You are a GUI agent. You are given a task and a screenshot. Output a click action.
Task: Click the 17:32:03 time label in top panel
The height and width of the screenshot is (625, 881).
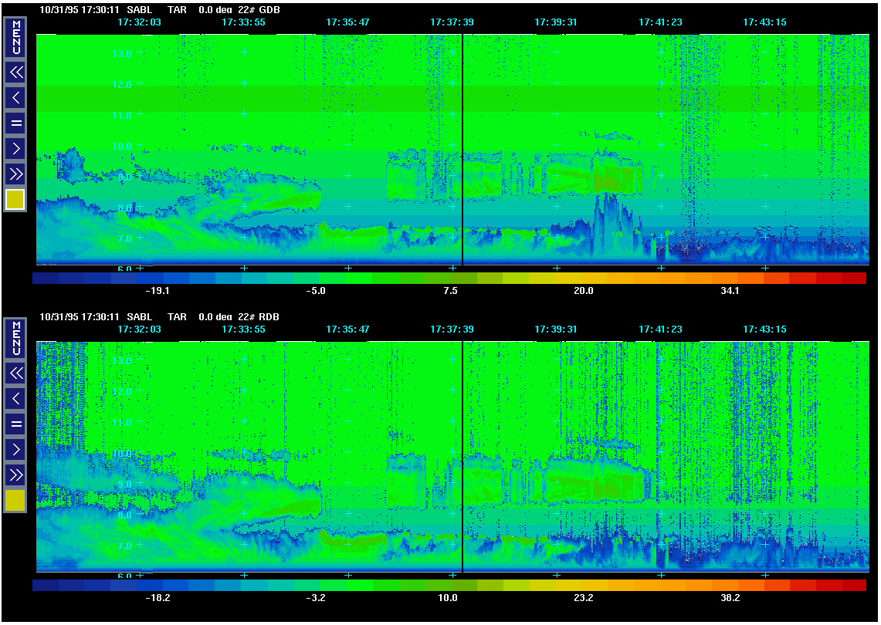(x=139, y=22)
